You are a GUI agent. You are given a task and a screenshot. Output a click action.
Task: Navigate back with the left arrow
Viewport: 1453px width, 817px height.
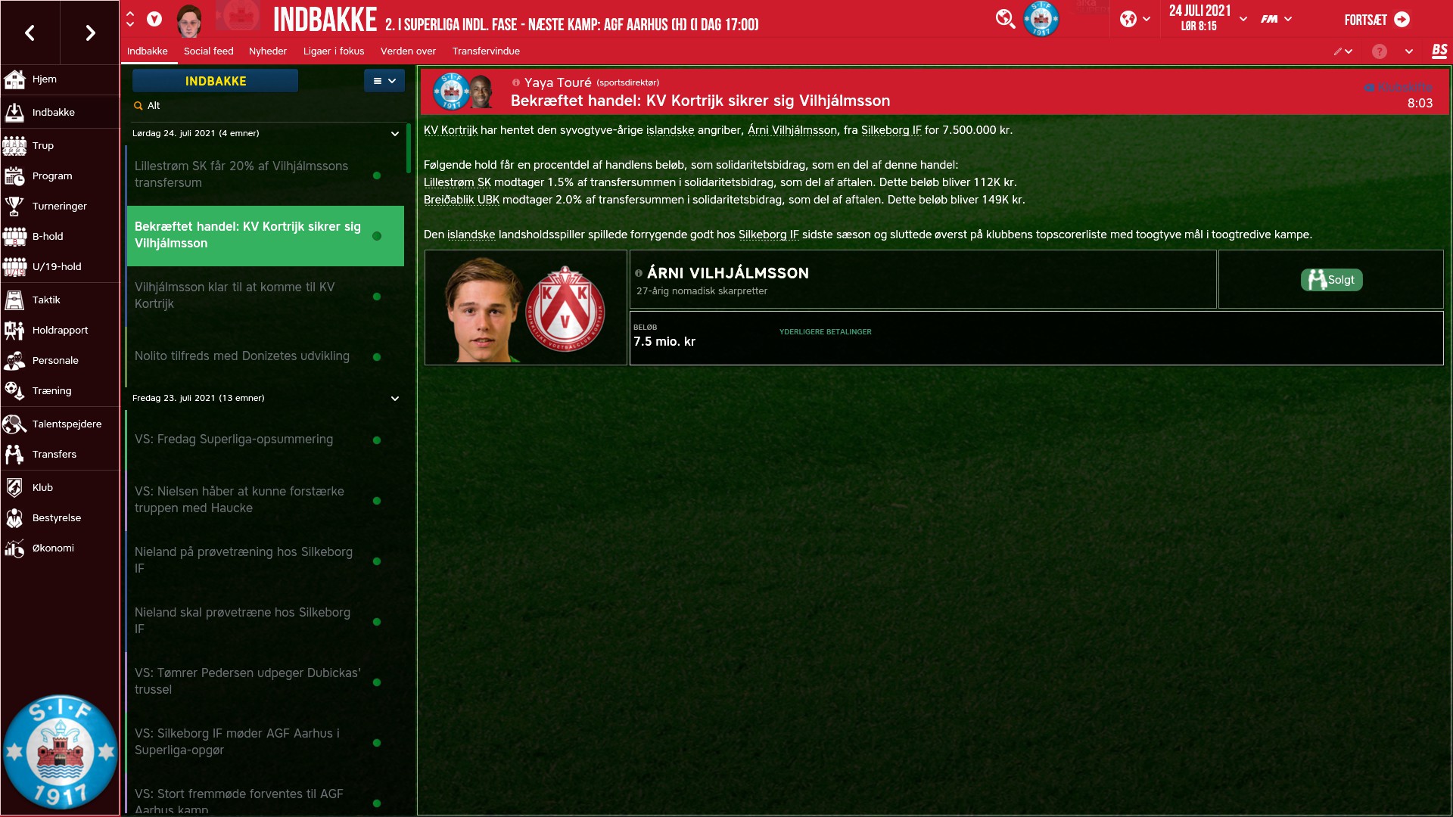coord(30,33)
